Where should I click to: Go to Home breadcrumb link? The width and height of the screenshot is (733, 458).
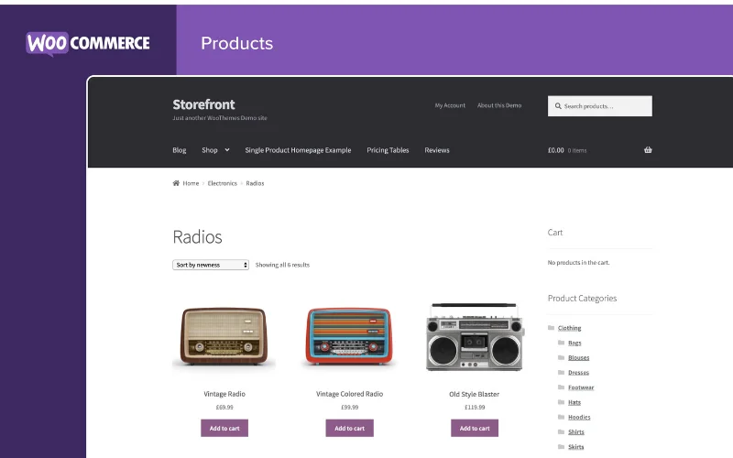click(191, 184)
